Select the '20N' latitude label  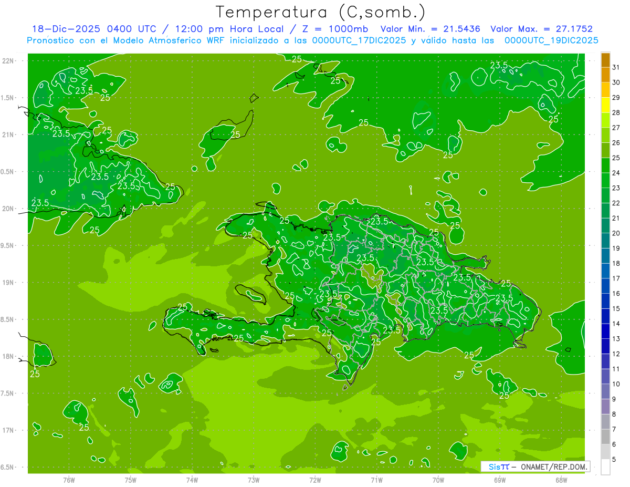pos(8,209)
